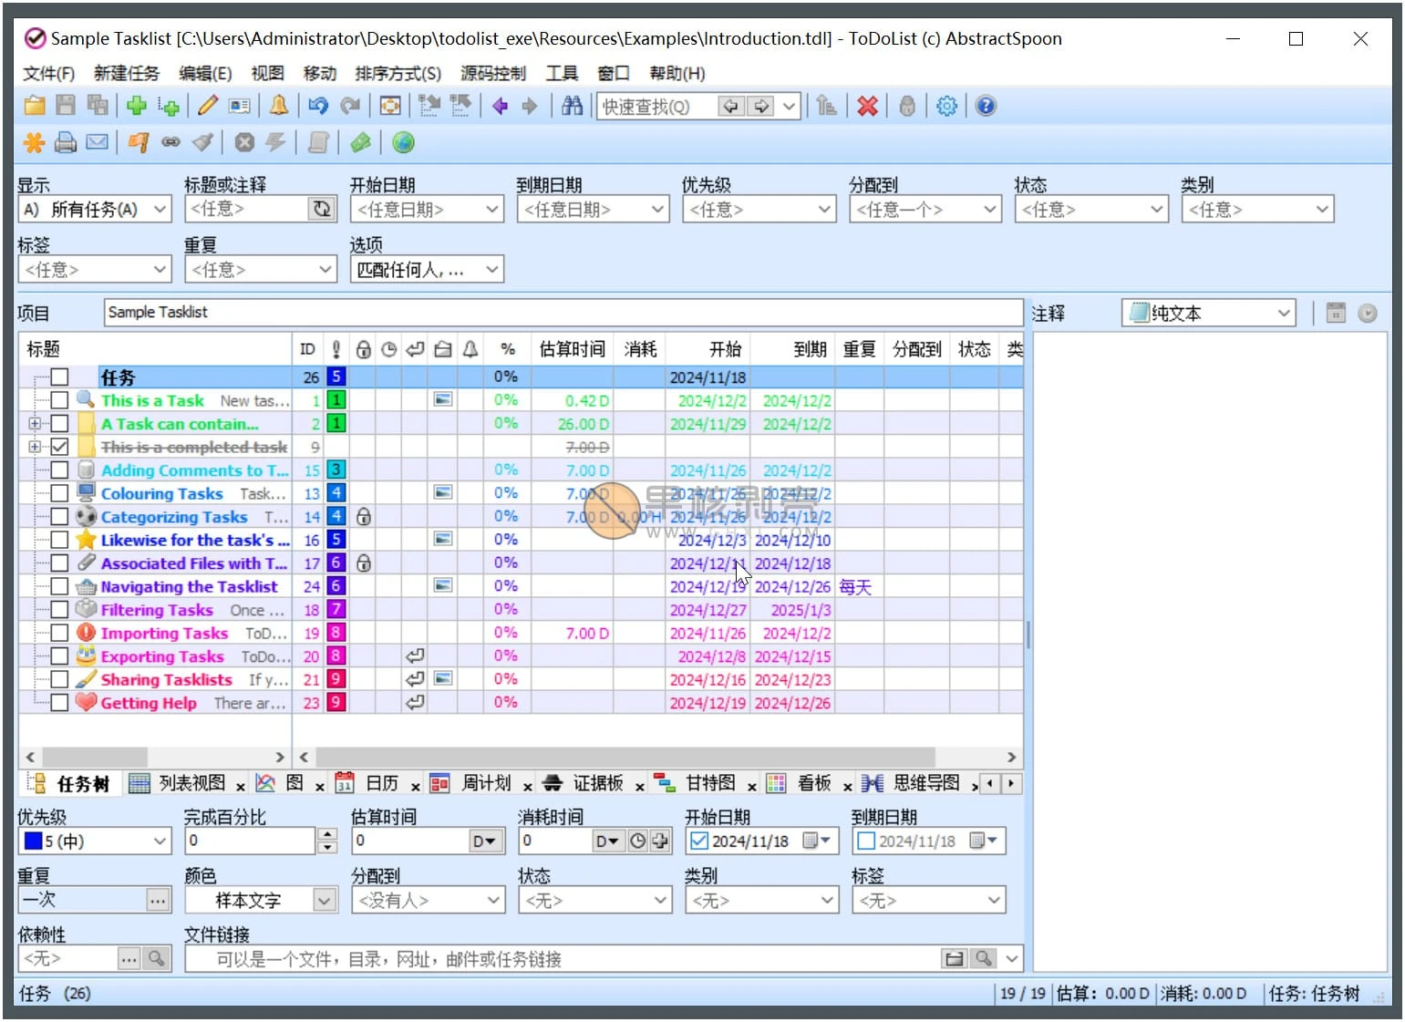Open the 文件(F) menu
This screenshot has width=1405, height=1022.
48,73
